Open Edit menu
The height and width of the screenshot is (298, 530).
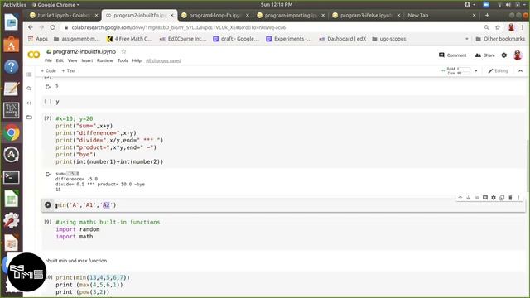click(x=60, y=60)
